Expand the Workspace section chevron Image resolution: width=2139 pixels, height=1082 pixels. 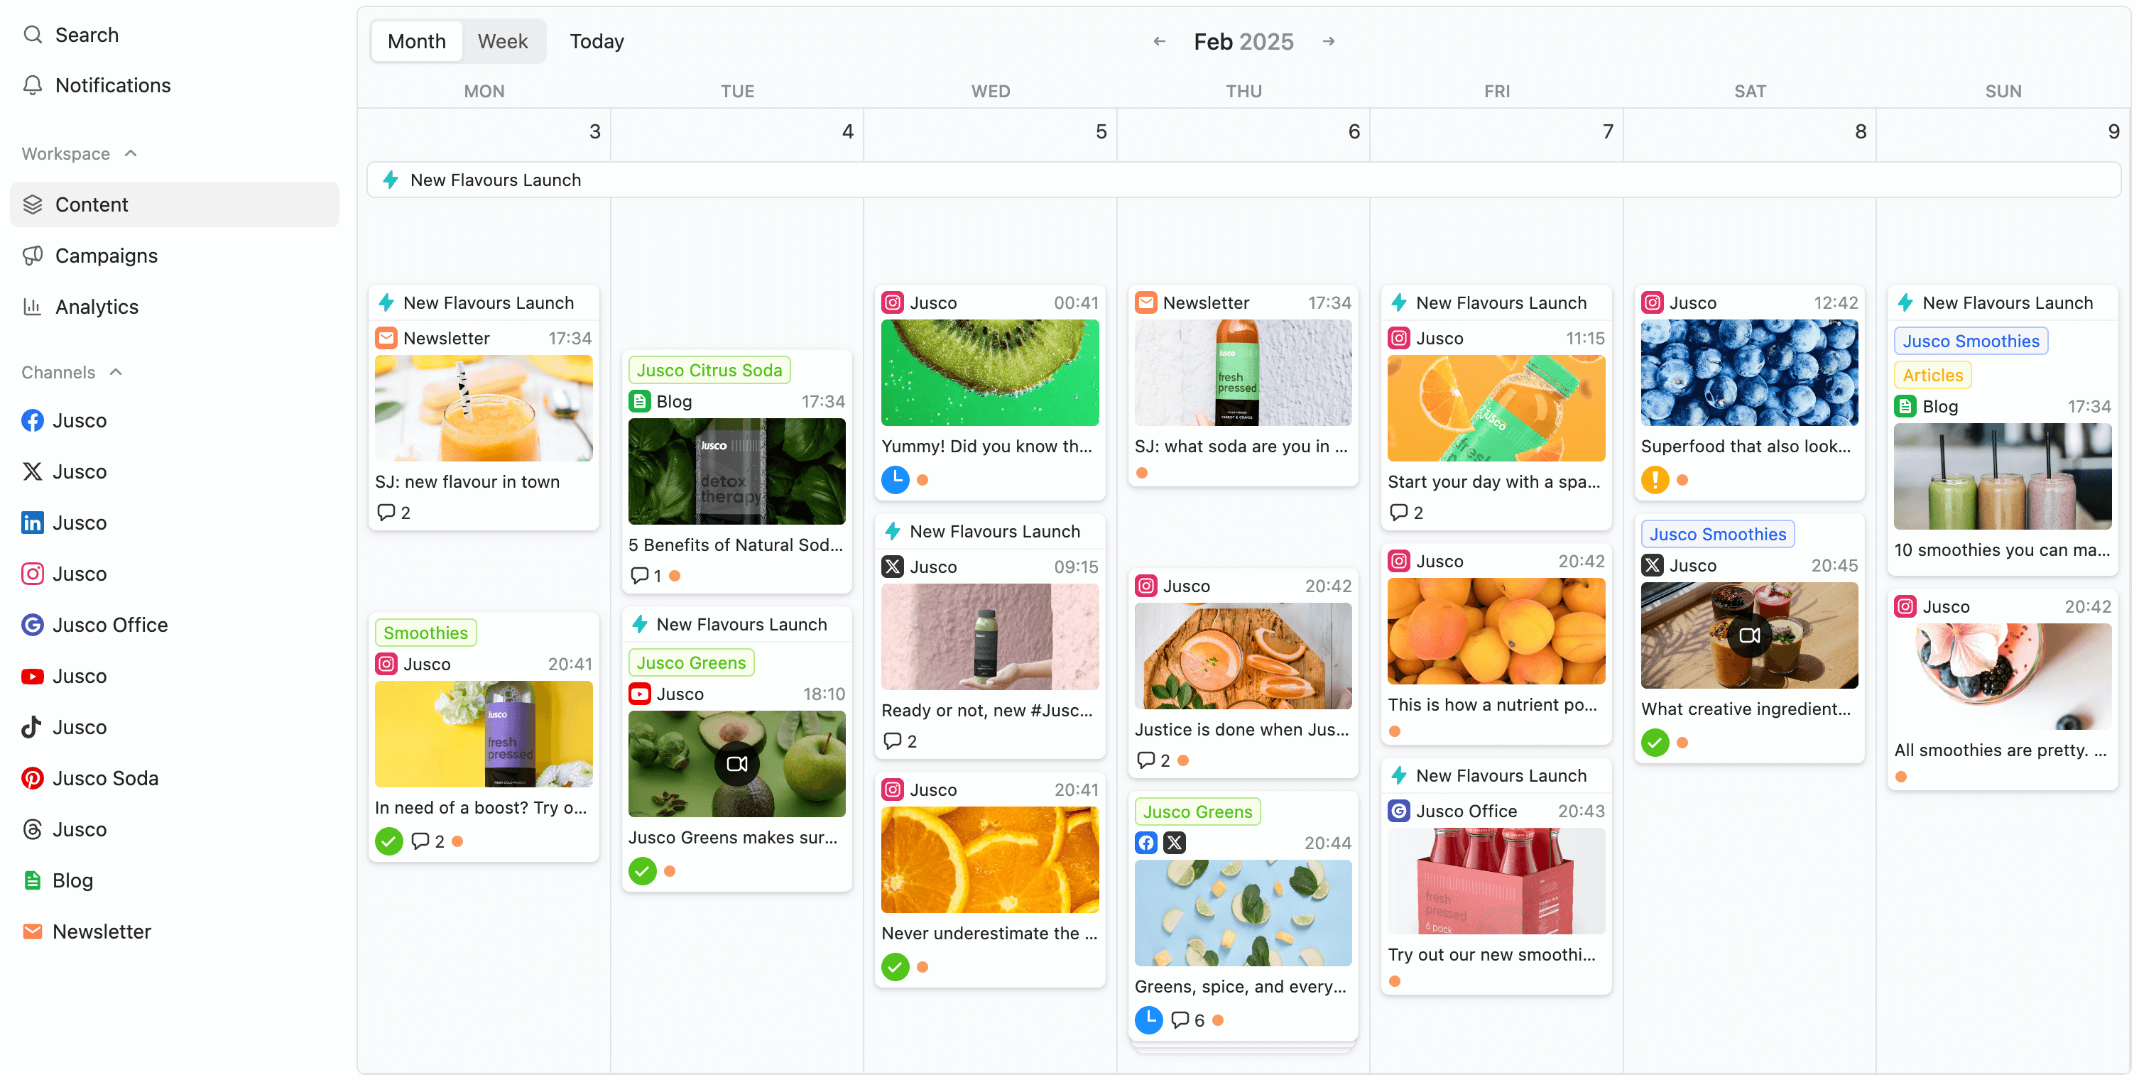pos(131,153)
